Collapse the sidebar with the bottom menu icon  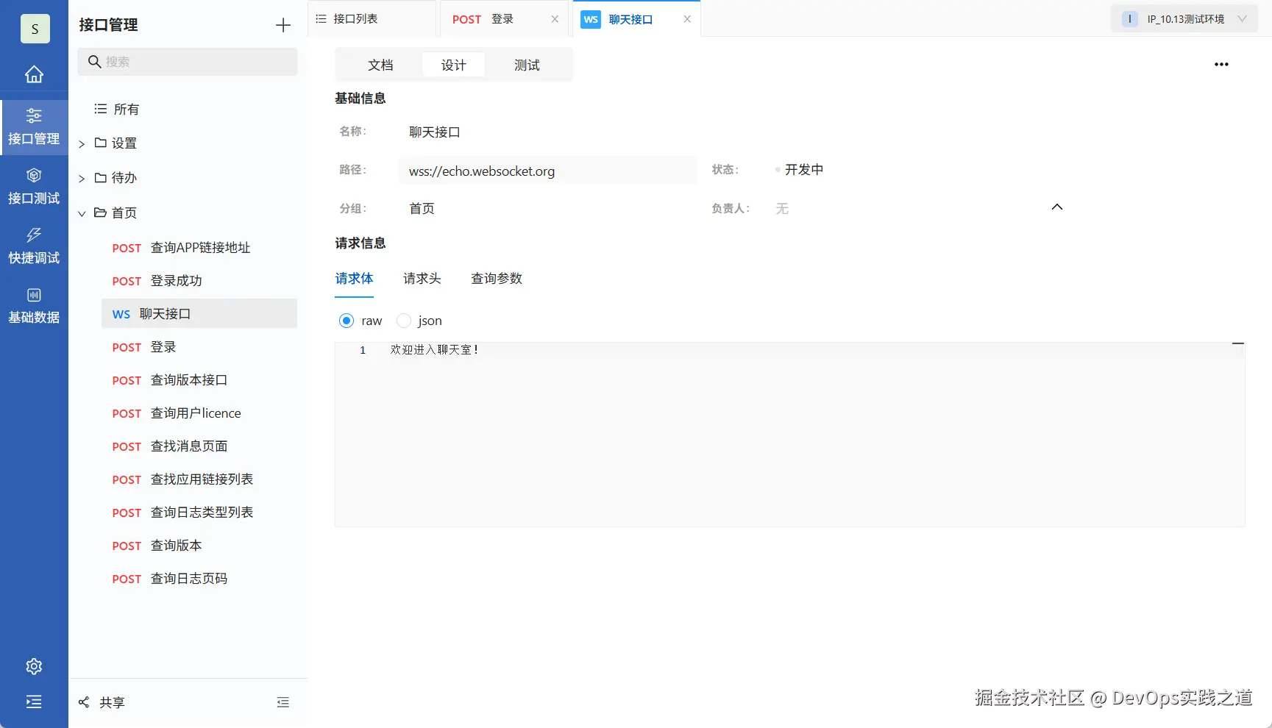[x=34, y=702]
